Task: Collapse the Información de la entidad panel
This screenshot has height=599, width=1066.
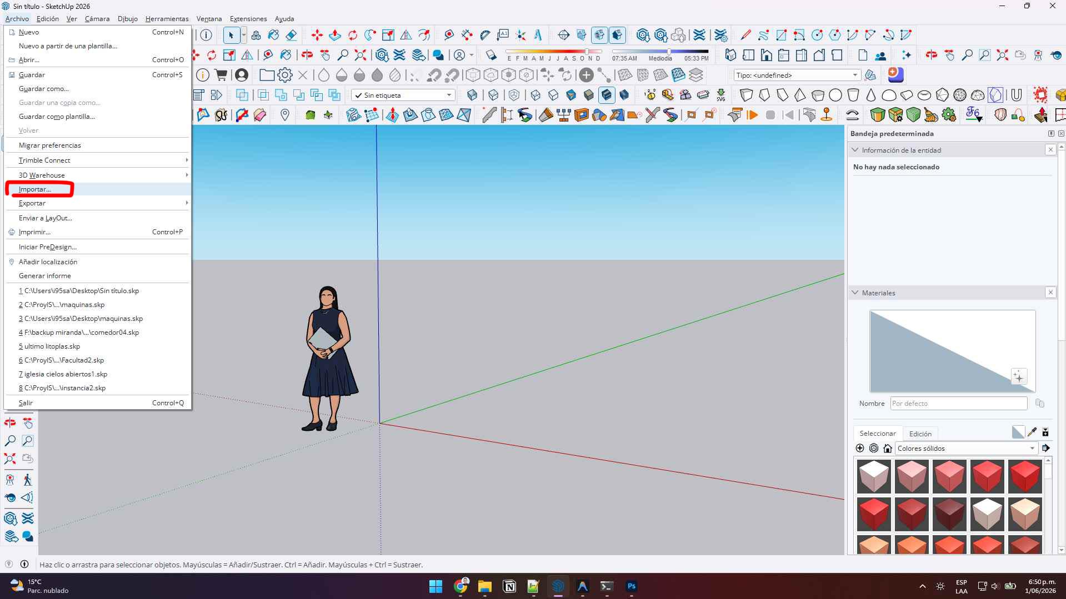Action: tap(855, 150)
